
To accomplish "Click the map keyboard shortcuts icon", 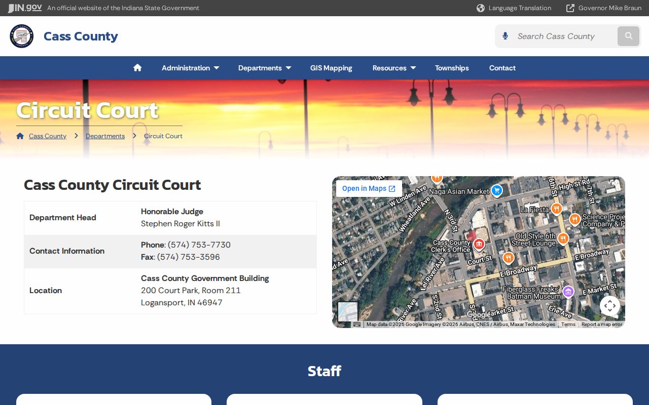I will 357,325.
